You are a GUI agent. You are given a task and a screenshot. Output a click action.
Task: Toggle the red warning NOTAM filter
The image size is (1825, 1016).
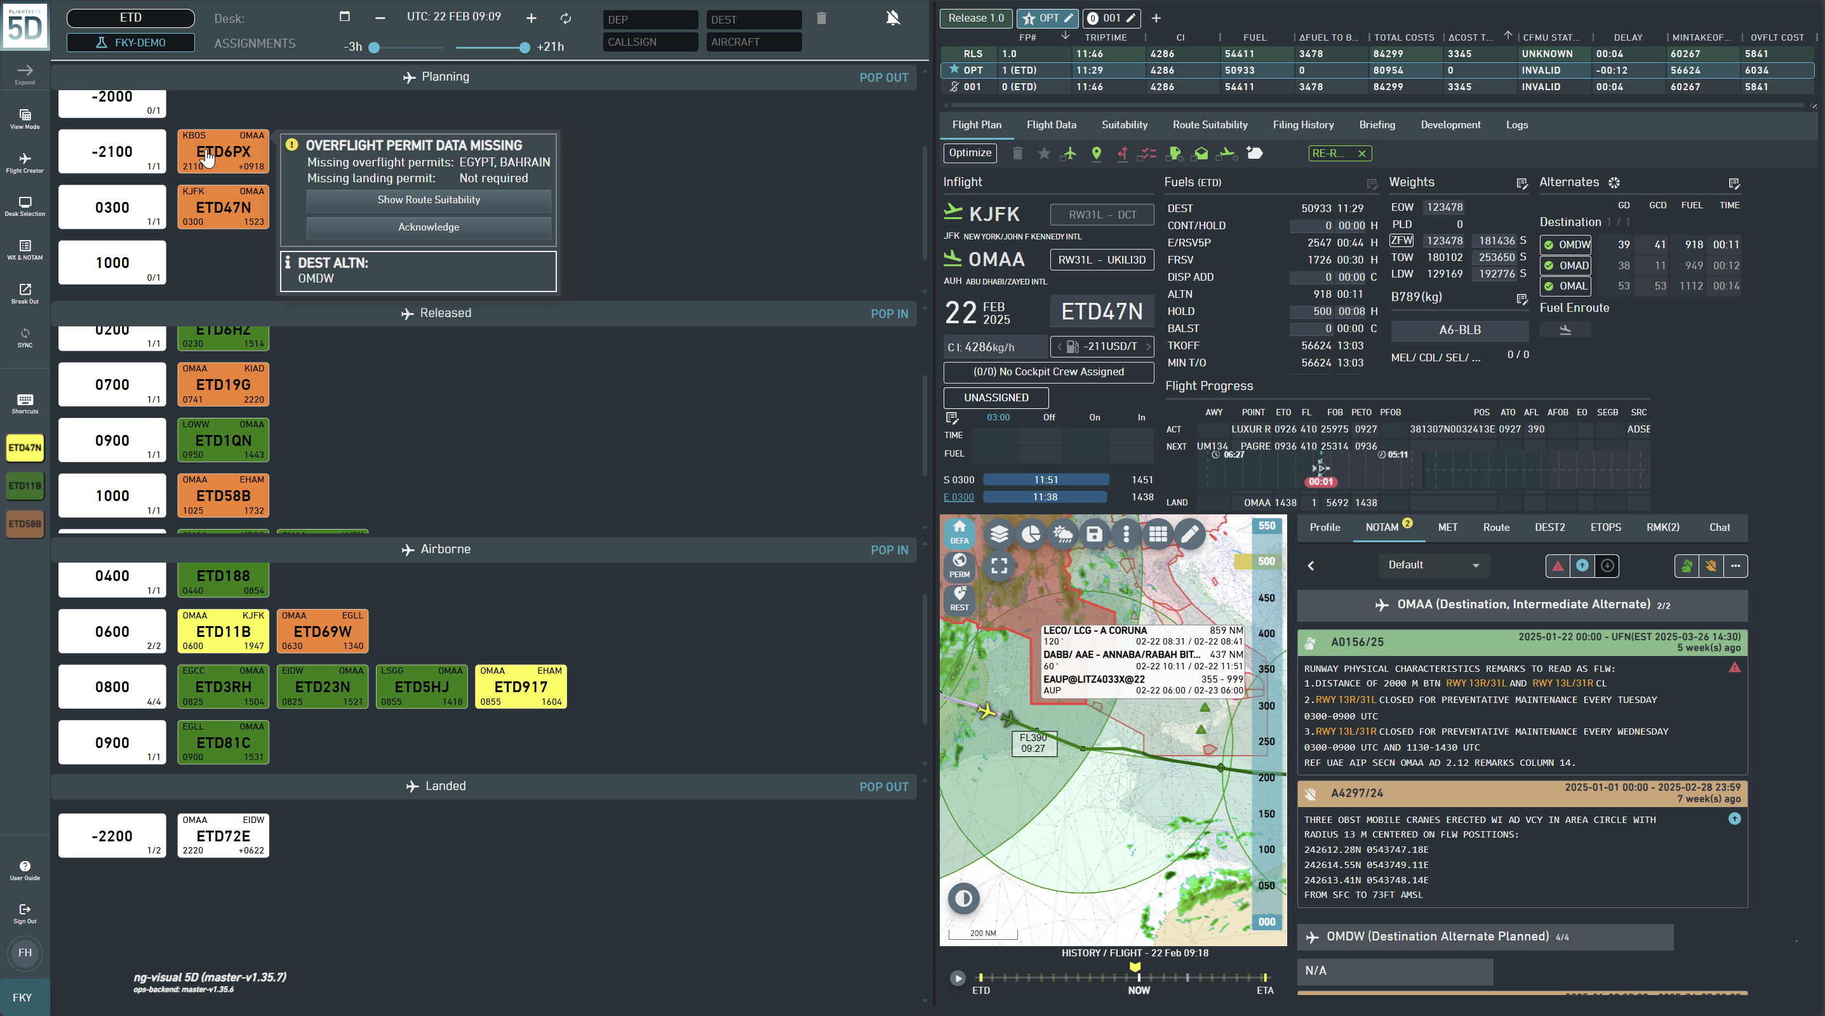(1557, 565)
